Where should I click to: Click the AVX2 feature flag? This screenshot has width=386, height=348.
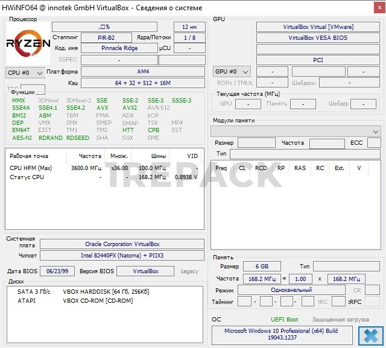[130, 108]
